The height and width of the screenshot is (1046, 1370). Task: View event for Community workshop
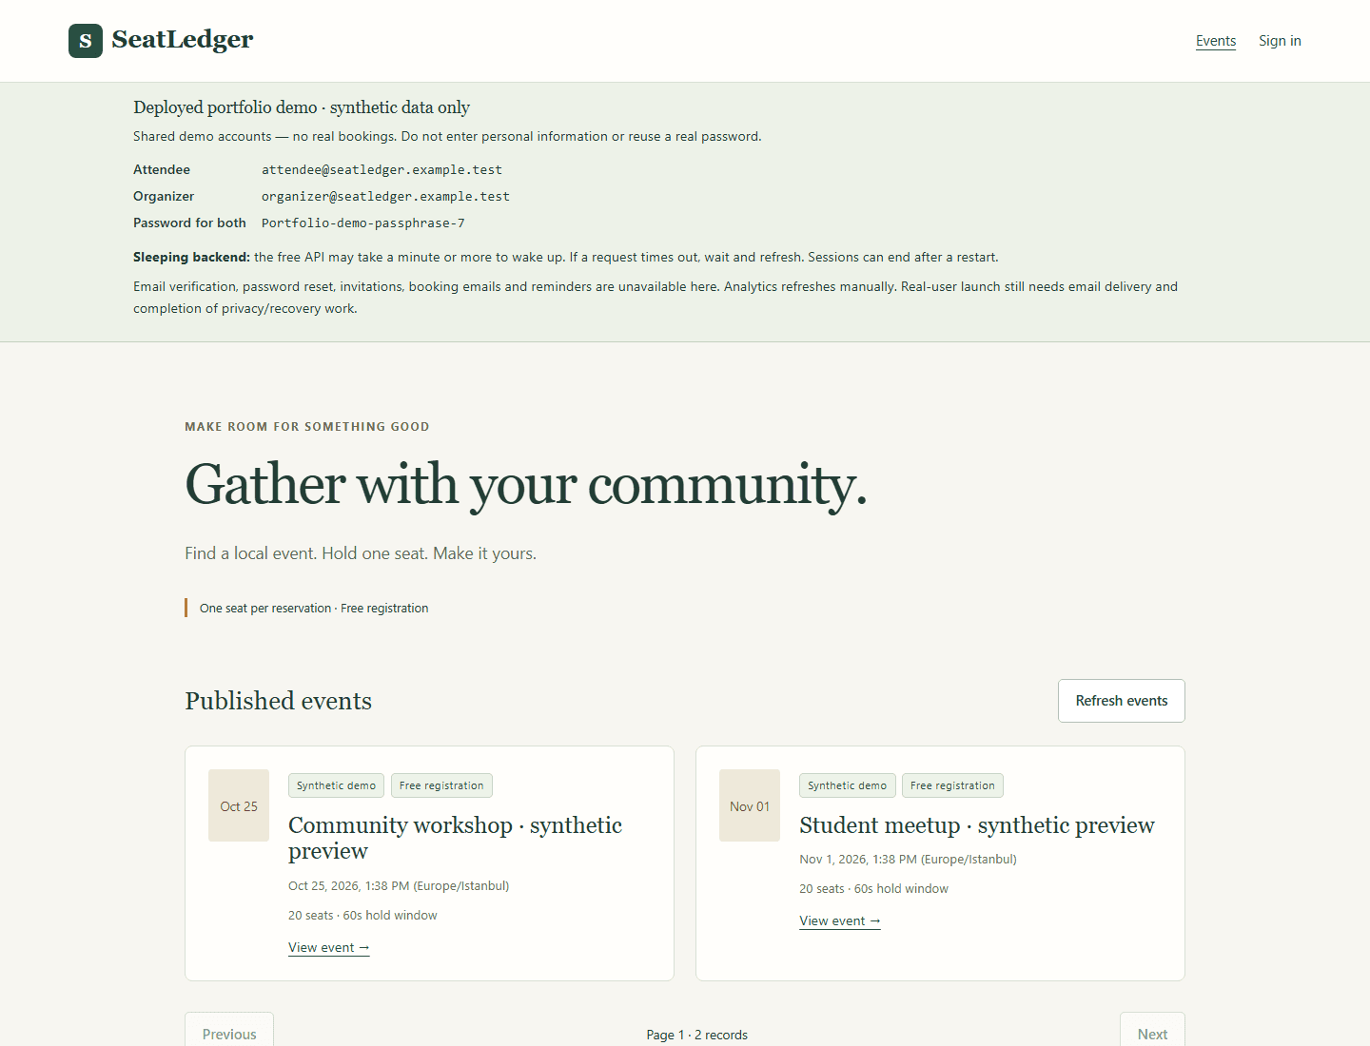tap(329, 948)
